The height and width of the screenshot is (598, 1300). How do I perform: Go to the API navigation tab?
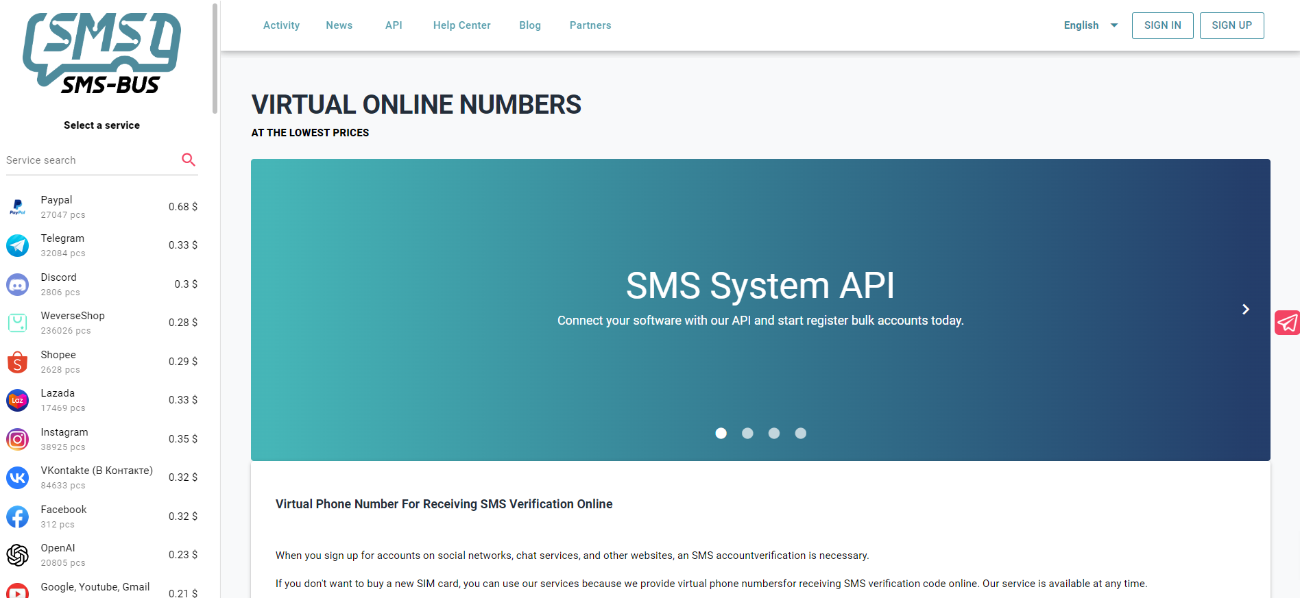pyautogui.click(x=394, y=25)
